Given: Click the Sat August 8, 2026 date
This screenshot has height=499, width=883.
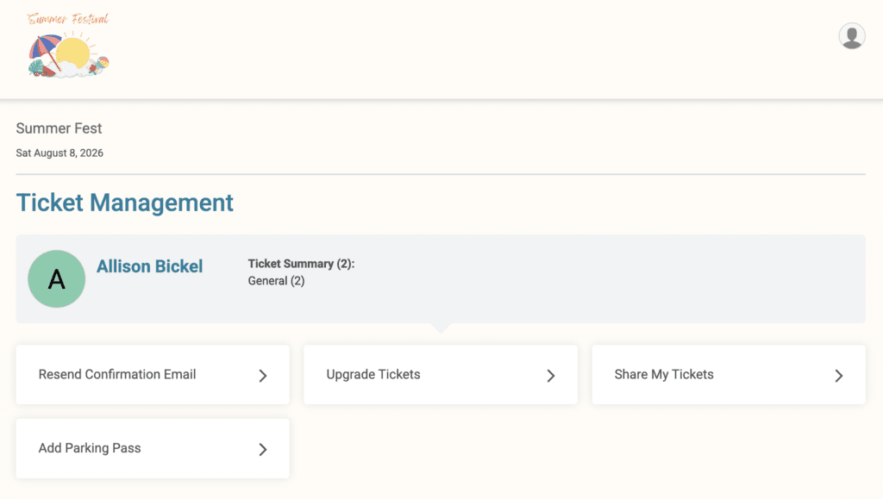Looking at the screenshot, I should (59, 153).
